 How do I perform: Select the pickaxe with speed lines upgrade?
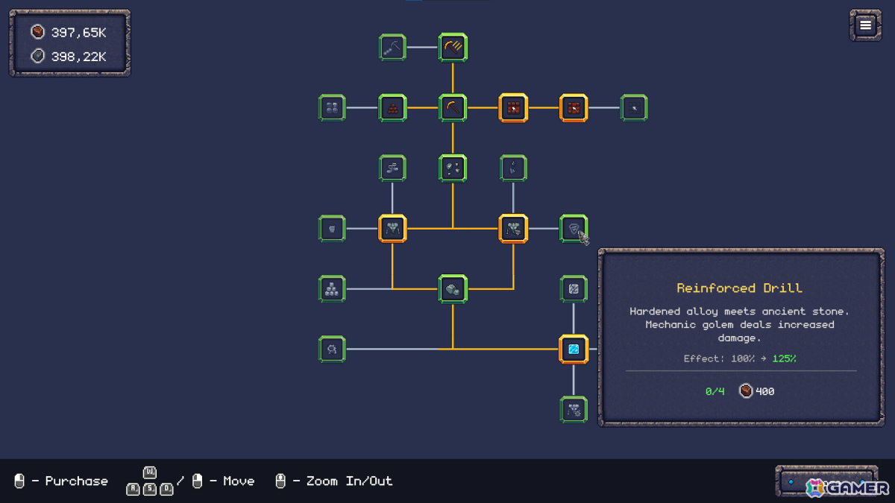453,48
